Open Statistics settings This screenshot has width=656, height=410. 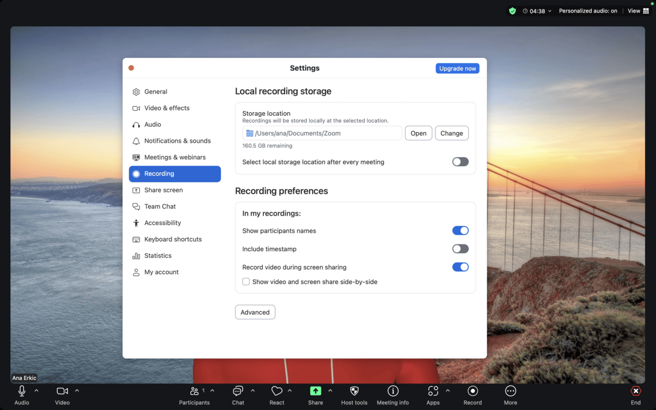pyautogui.click(x=175, y=256)
